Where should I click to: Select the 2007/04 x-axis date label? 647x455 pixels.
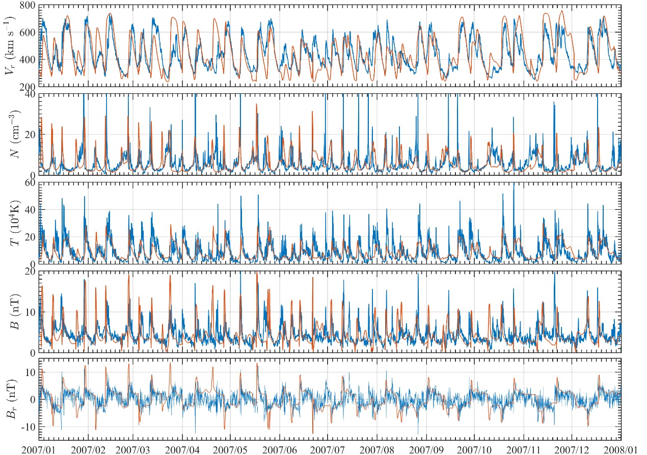pyautogui.click(x=181, y=449)
